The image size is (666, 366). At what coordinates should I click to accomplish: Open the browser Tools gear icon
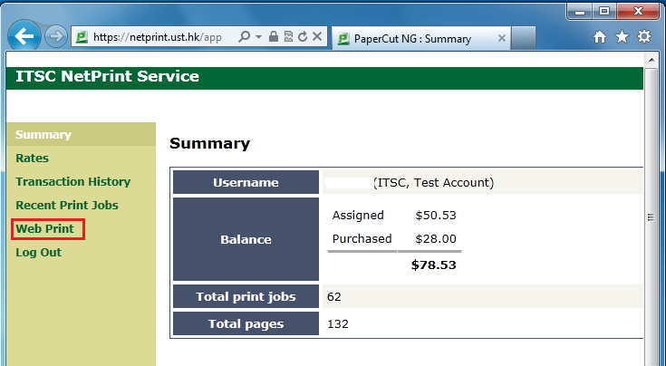(644, 37)
